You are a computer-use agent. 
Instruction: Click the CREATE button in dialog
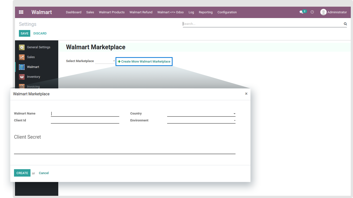pos(22,173)
